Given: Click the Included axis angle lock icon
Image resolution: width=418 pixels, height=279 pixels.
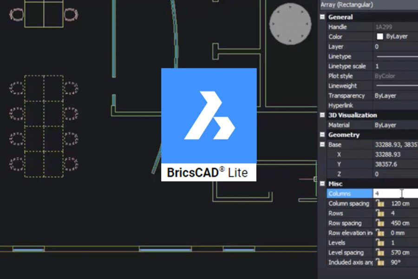Looking at the screenshot, I should coord(380,262).
